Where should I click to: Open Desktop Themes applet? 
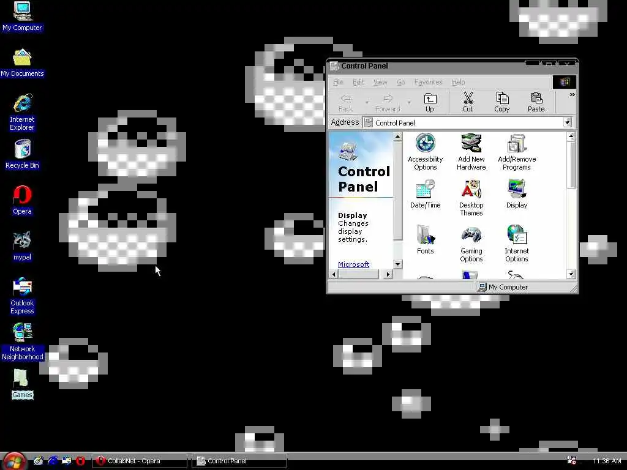pos(471,198)
